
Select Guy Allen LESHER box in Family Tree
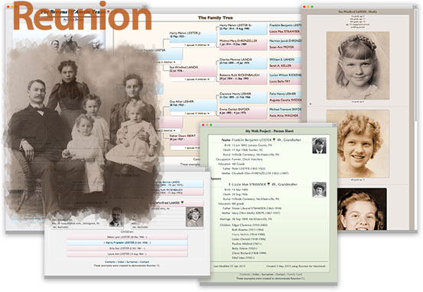193,105
